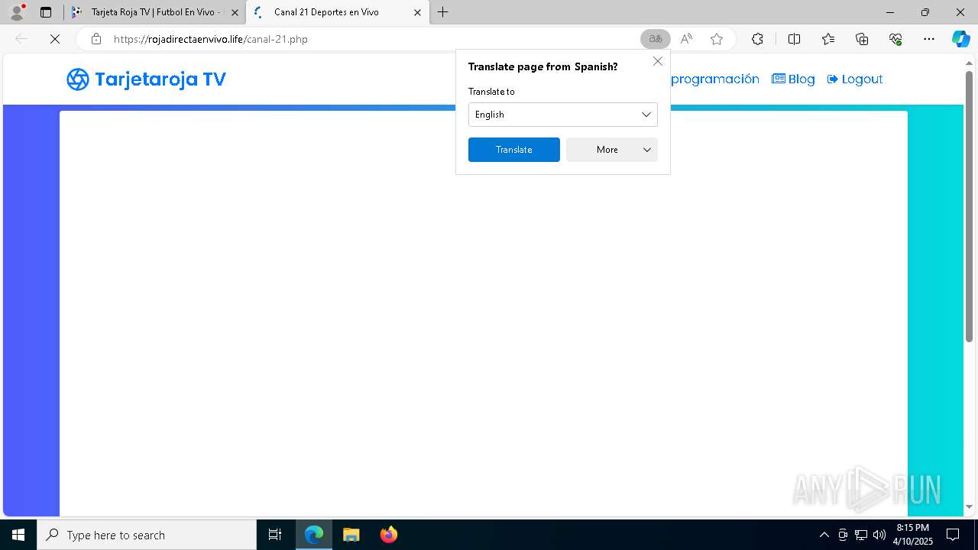Open the Tarjetaroja TV logo link
Image resolution: width=978 pixels, height=550 pixels.
[x=146, y=79]
